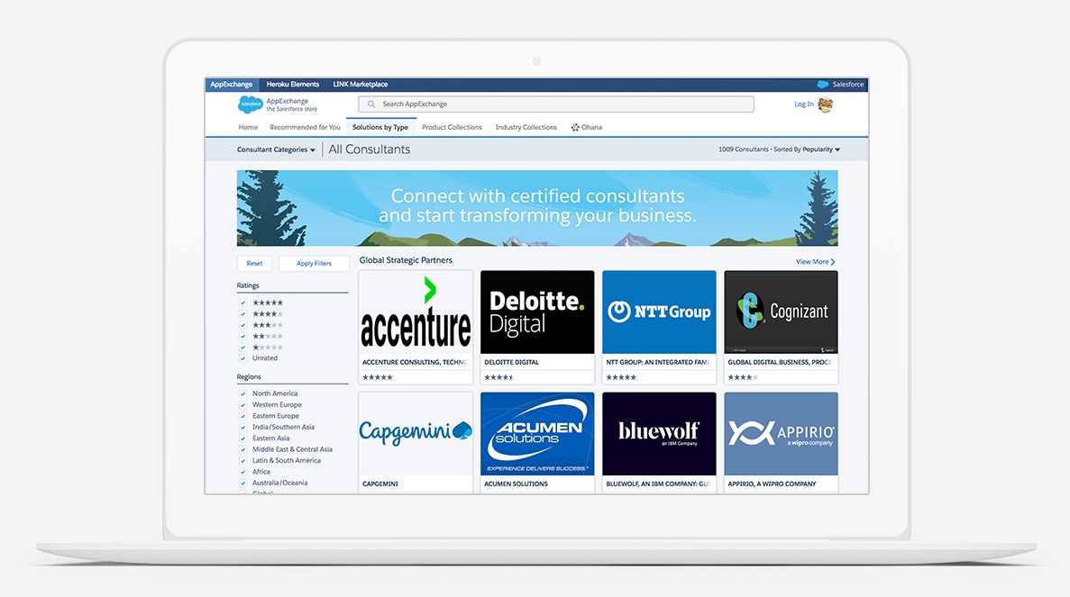Open the Cognizant logo tile
The height and width of the screenshot is (597, 1070).
coord(781,312)
